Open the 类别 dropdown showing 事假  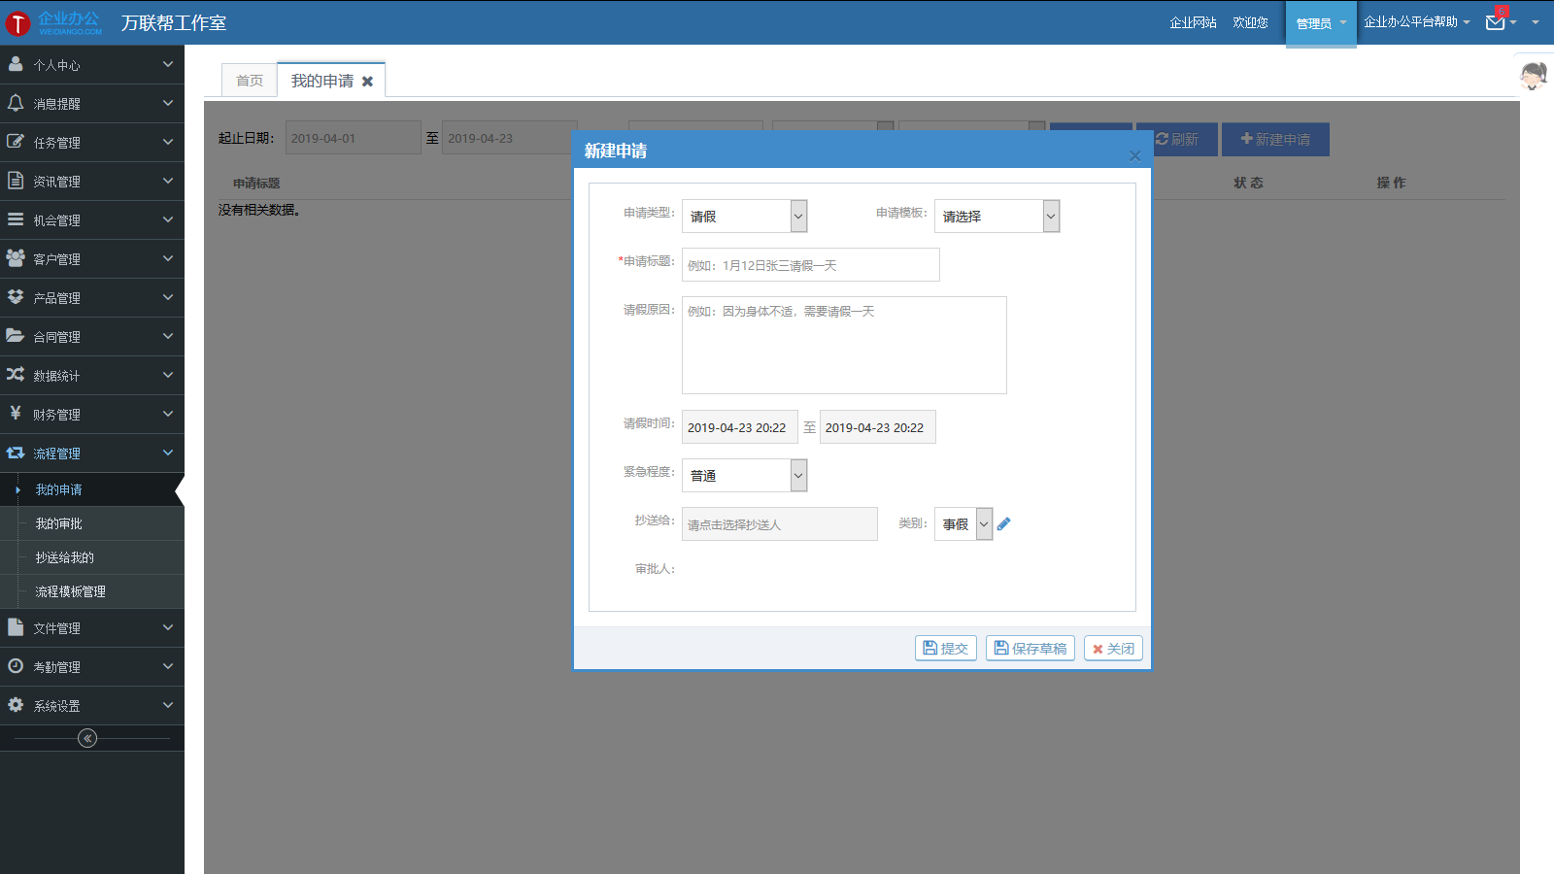963,523
